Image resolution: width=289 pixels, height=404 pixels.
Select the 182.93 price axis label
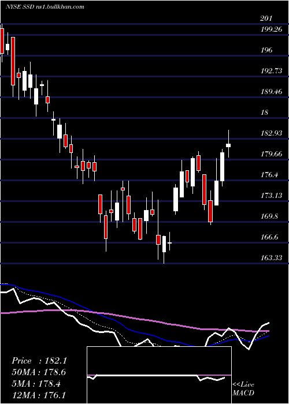(271, 133)
